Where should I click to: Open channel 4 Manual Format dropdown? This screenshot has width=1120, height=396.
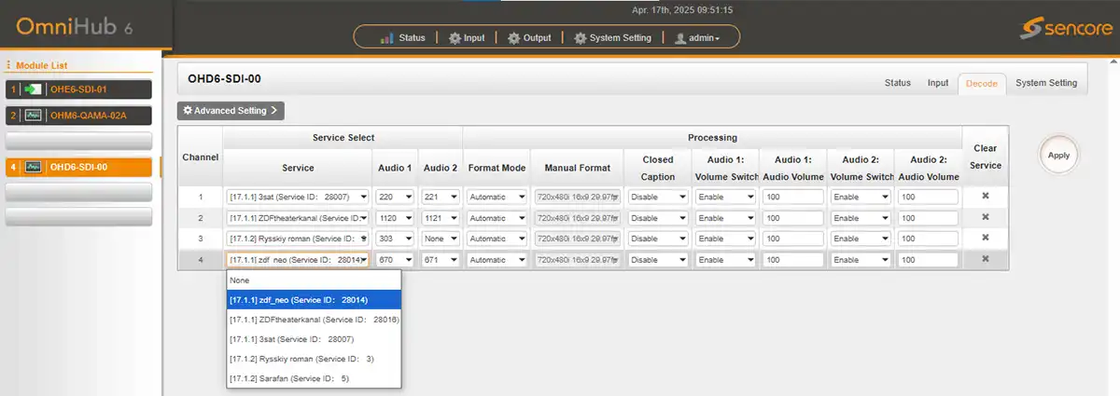click(x=577, y=260)
